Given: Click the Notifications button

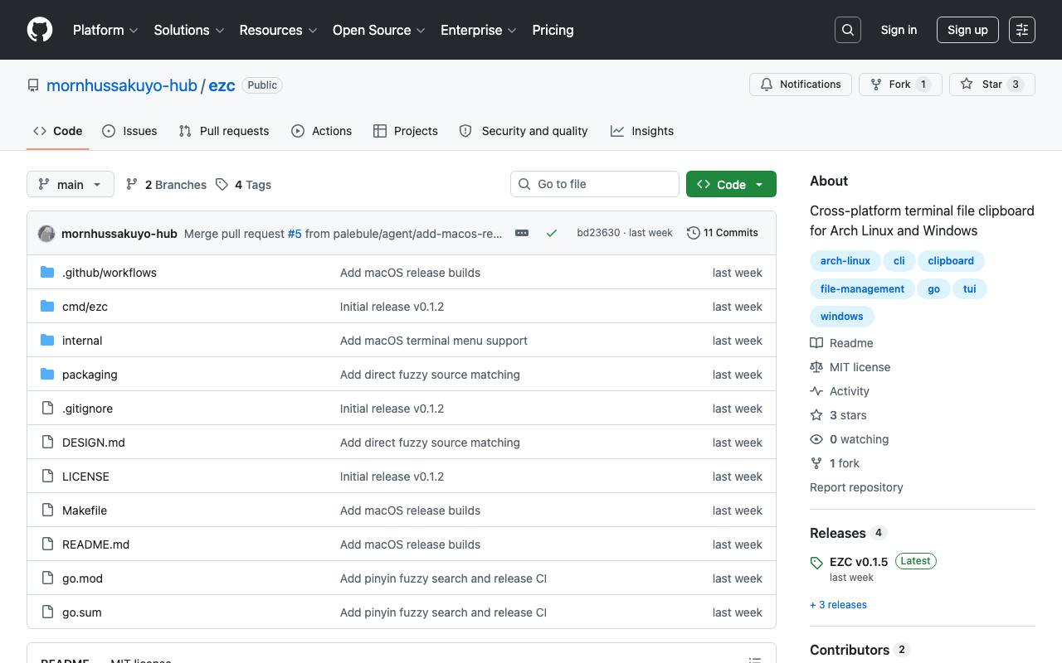Looking at the screenshot, I should pyautogui.click(x=801, y=85).
